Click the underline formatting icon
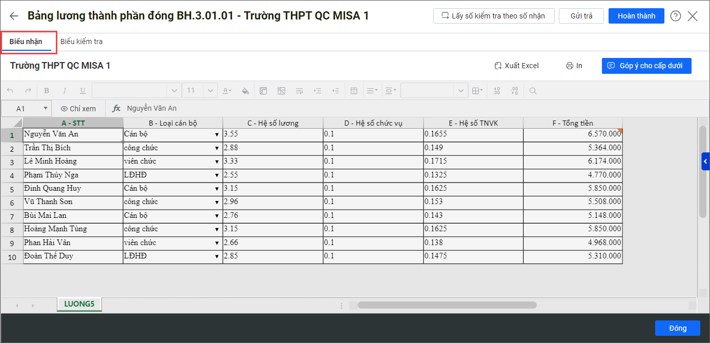 (x=82, y=91)
